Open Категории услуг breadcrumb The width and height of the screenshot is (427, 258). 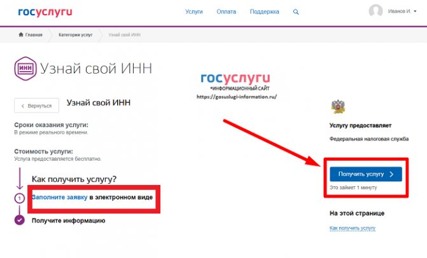pos(76,35)
